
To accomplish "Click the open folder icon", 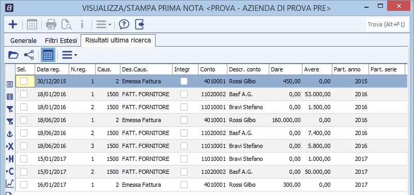I will tap(13, 55).
